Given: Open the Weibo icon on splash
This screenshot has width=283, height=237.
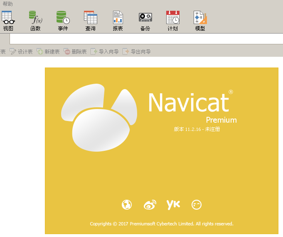Looking at the screenshot, I should (x=150, y=205).
